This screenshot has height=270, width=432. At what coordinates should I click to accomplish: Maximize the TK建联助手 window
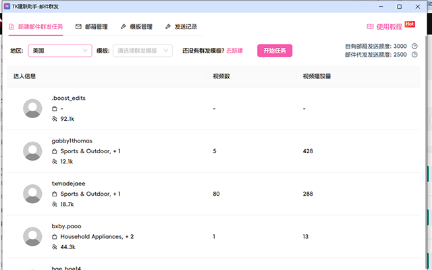click(x=399, y=6)
